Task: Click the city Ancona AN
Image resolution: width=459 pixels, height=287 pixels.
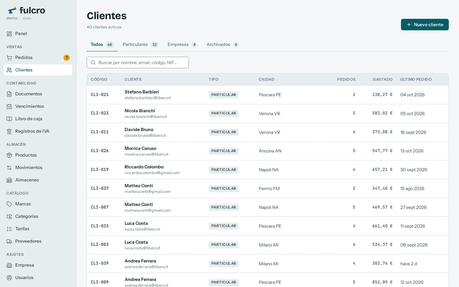Action: (270, 151)
